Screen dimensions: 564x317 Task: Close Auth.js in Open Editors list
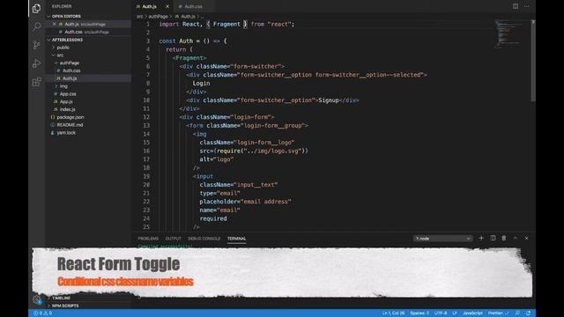click(54, 24)
